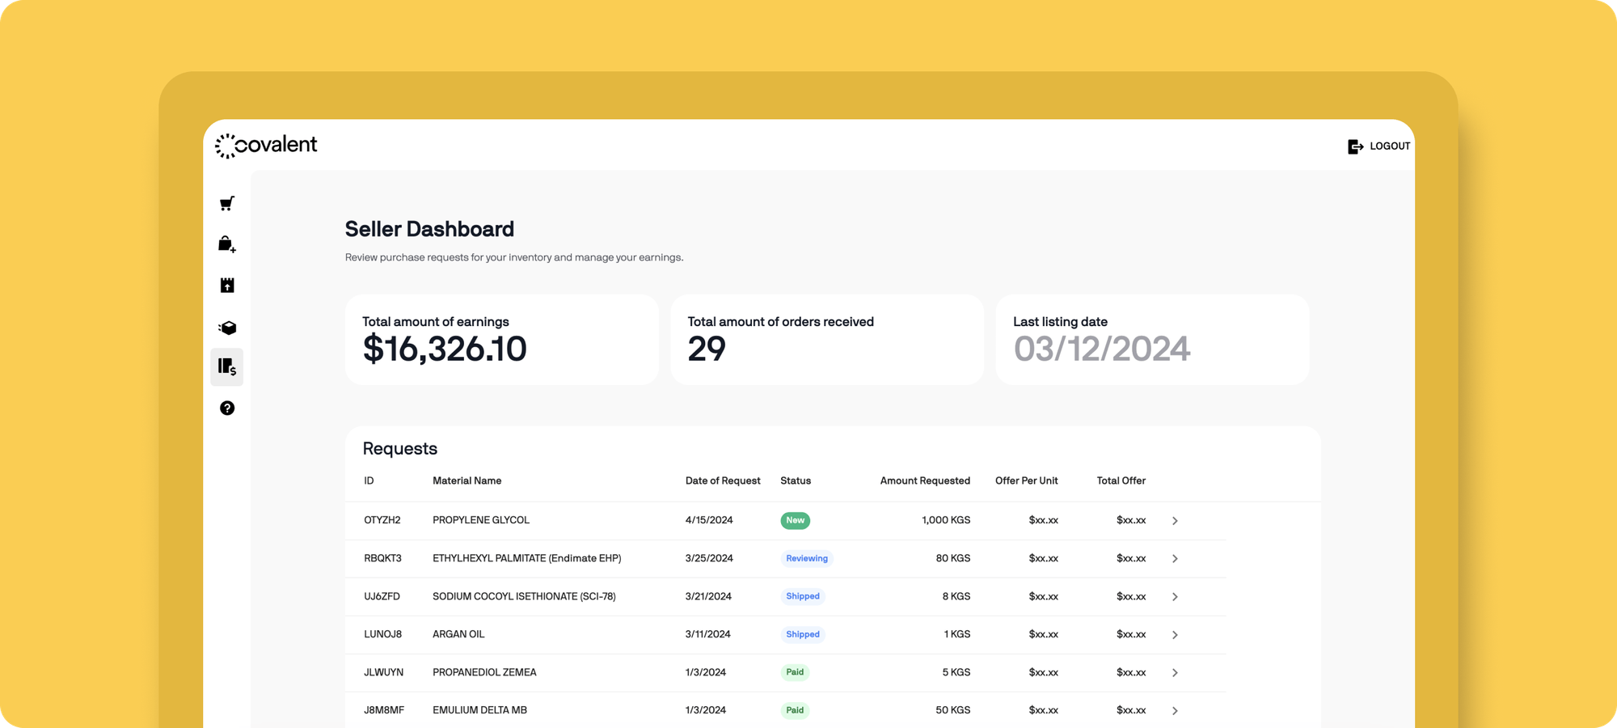This screenshot has width=1617, height=728.
Task: Open details chevron for request RBQKT3
Action: (1175, 559)
